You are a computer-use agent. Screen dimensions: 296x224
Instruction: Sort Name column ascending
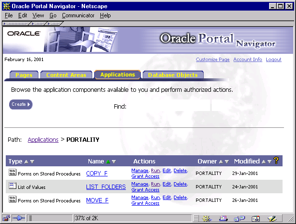click(x=108, y=162)
